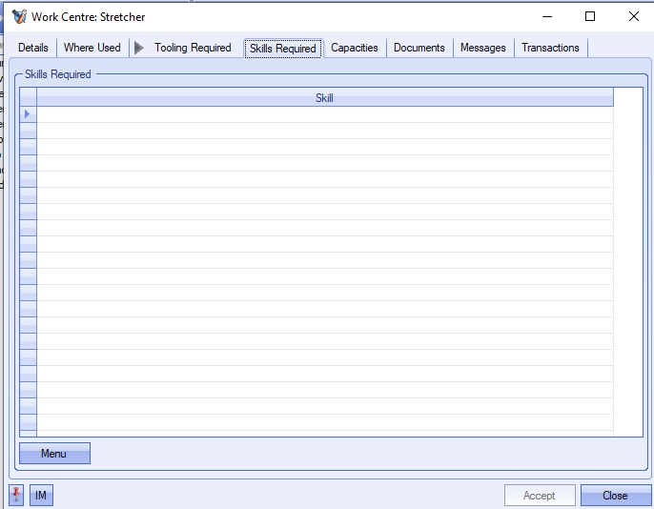
Task: Maximize the Work Centre window
Action: click(590, 16)
